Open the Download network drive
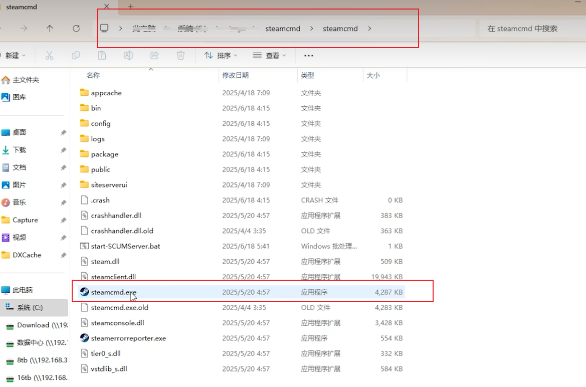This screenshot has height=387, width=586. coord(37,325)
